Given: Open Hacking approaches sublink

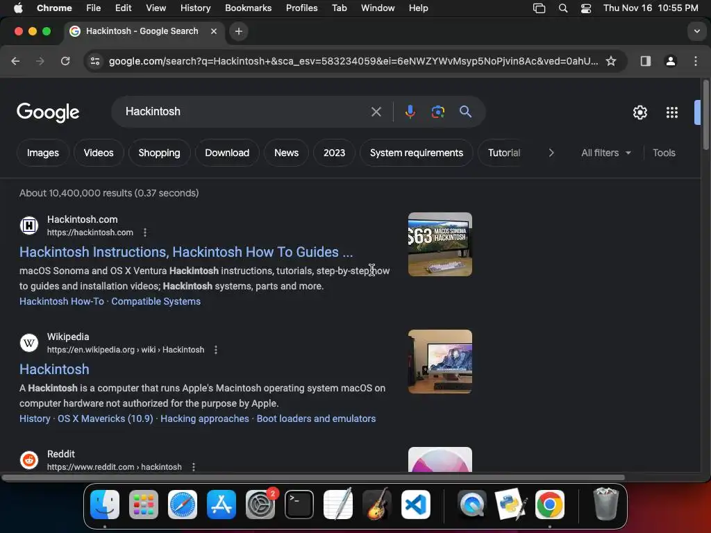Looking at the screenshot, I should pos(205,418).
